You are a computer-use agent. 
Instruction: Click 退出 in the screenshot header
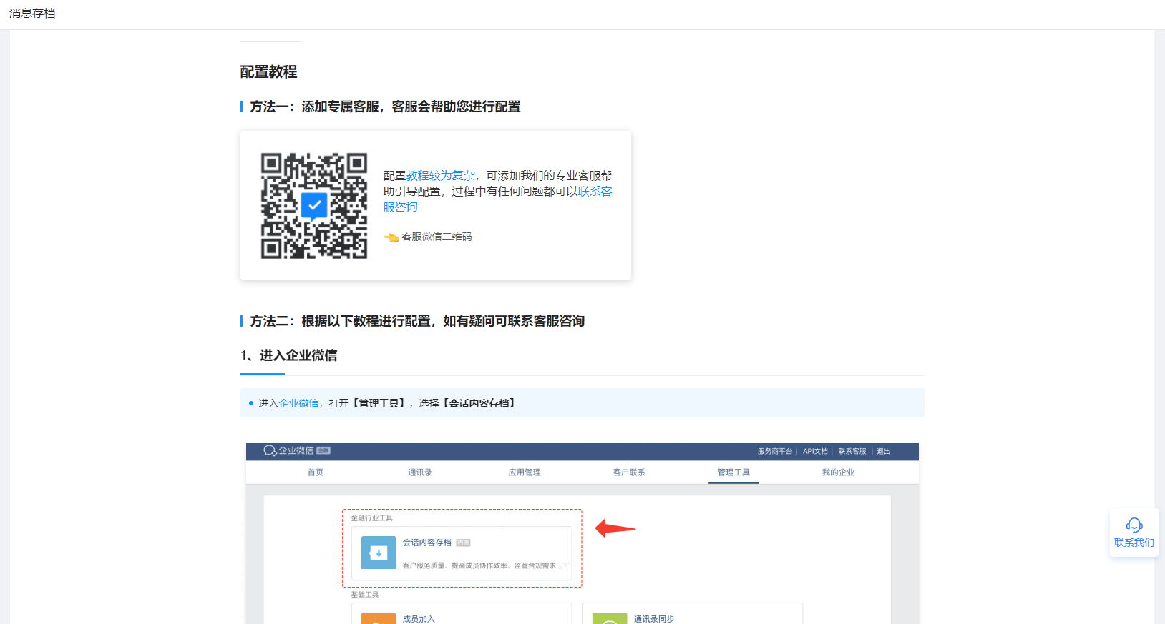(x=884, y=451)
